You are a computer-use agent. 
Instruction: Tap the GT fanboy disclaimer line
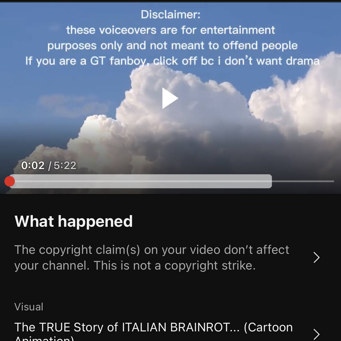(x=172, y=61)
